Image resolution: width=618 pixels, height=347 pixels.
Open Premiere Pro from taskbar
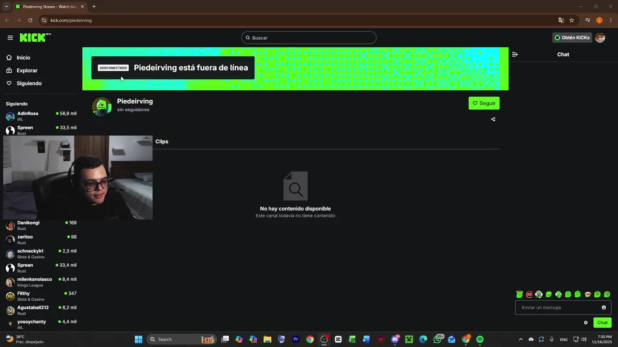(296, 339)
